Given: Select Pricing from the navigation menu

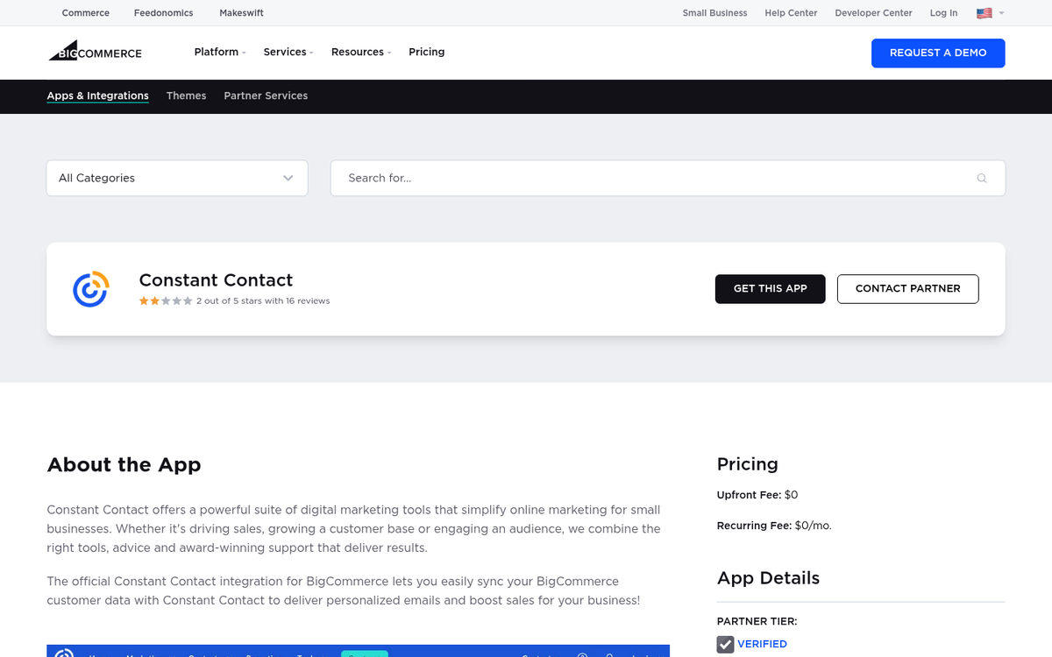Looking at the screenshot, I should coord(427,52).
